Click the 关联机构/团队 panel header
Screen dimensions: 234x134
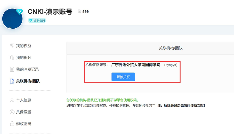171,48
